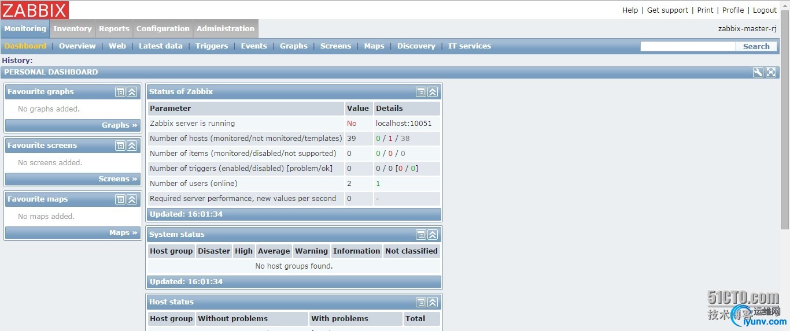Open the Maps submenu item
This screenshot has height=331, width=790.
coord(374,46)
